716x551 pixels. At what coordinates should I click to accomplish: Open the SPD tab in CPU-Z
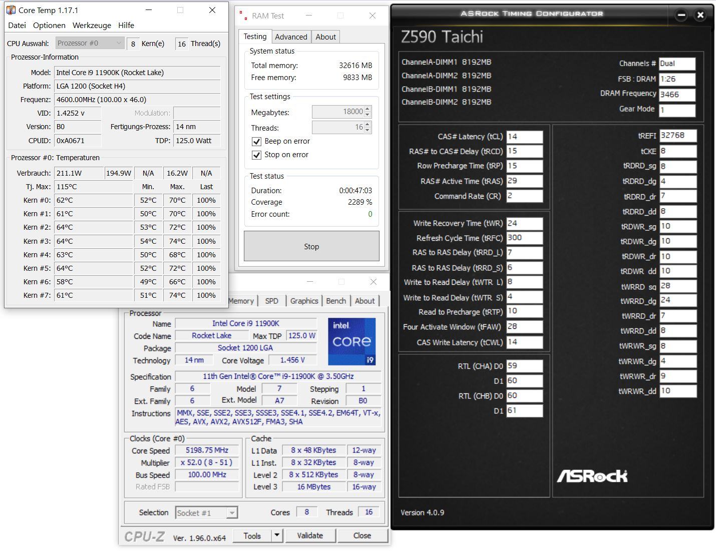[272, 301]
